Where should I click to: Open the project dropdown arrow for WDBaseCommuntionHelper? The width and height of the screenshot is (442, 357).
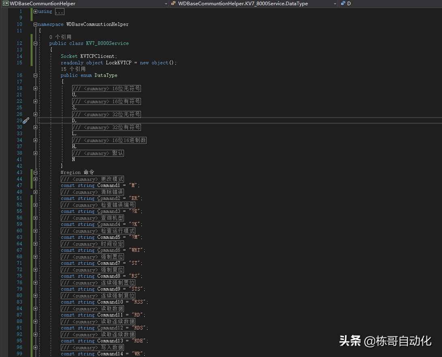tap(166, 4)
